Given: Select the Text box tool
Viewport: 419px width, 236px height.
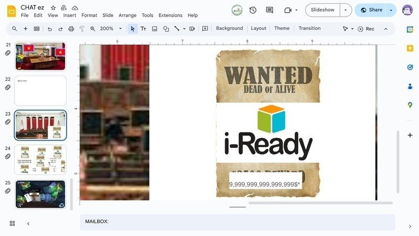Looking at the screenshot, I should coord(143,29).
